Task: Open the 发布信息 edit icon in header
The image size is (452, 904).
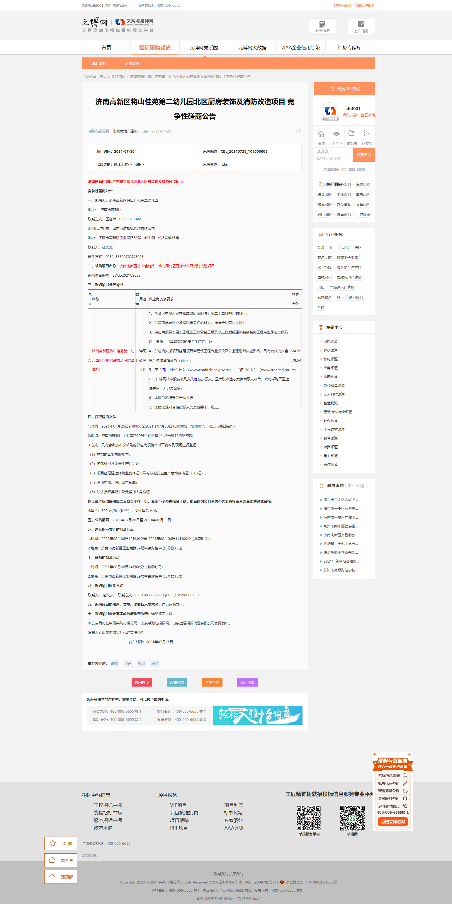Action: 361,24
